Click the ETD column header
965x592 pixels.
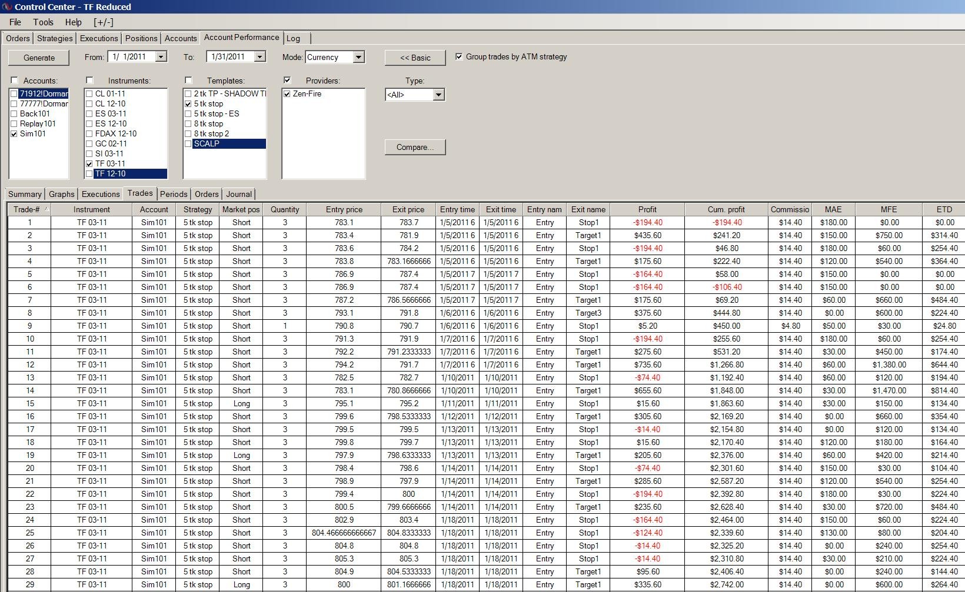click(x=944, y=209)
